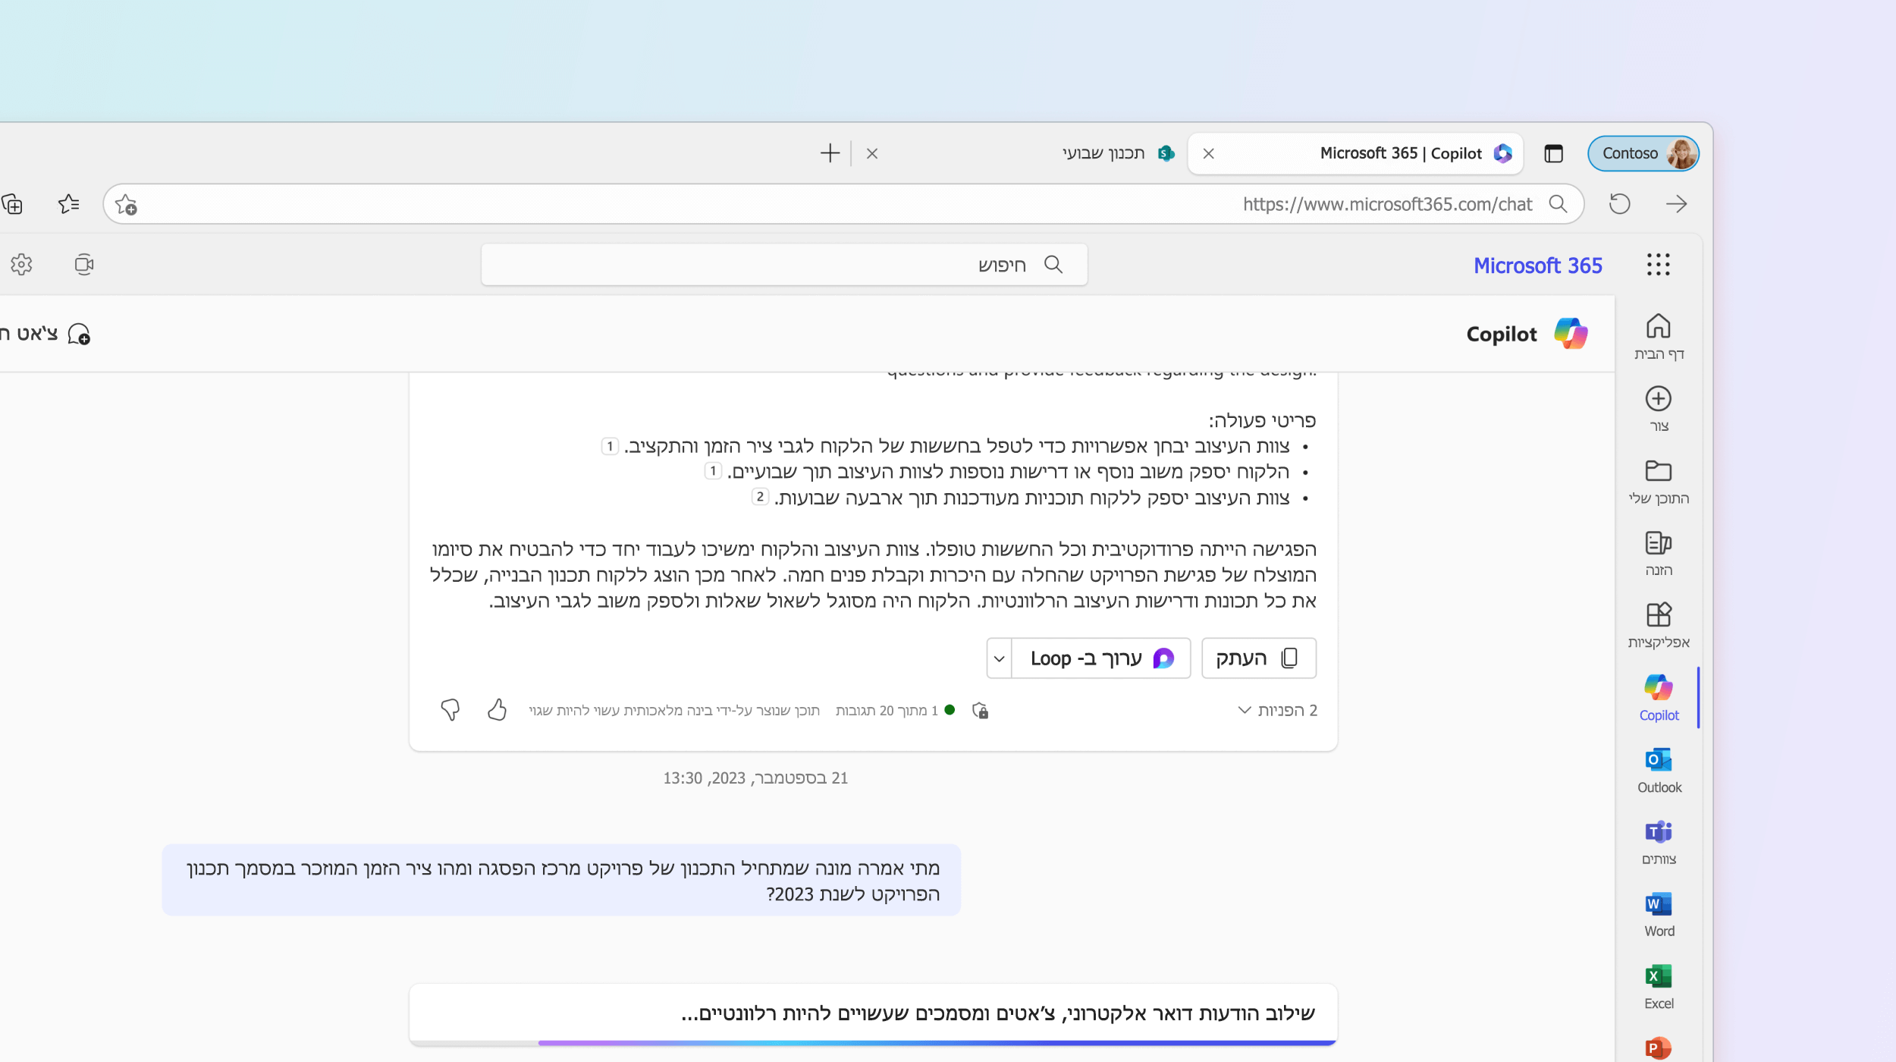
Task: Launch PowerPoint from the sidebar
Action: tap(1658, 1048)
